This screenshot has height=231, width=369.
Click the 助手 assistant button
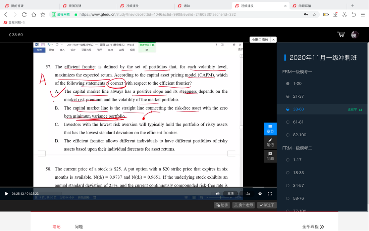(x=222, y=205)
